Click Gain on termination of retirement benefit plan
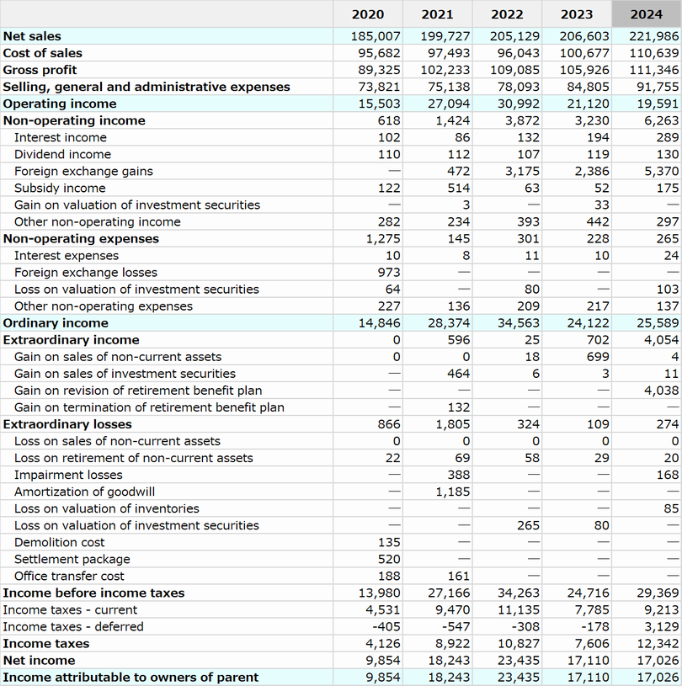 pos(149,407)
